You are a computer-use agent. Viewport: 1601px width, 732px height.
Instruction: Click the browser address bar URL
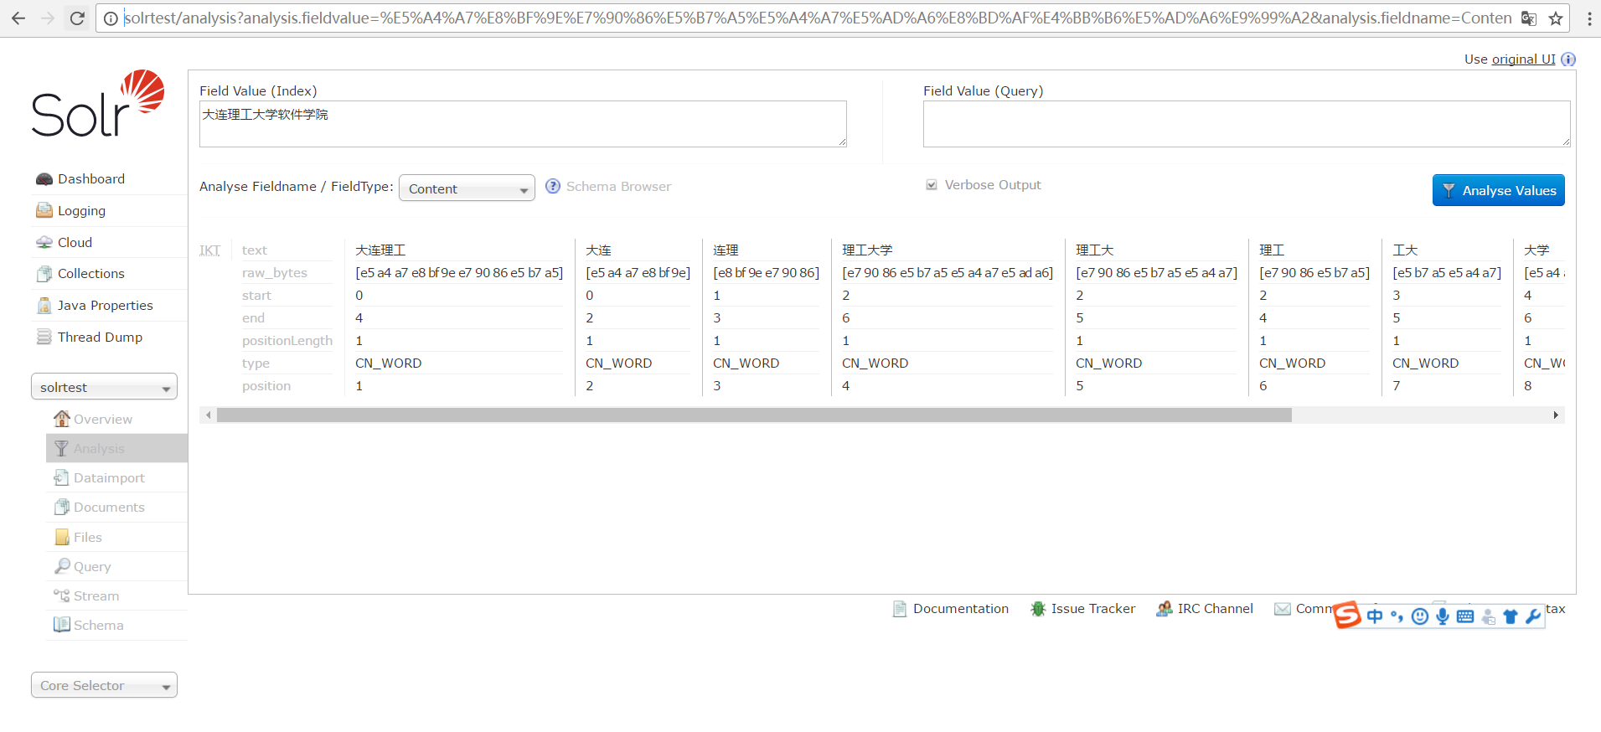817,18
